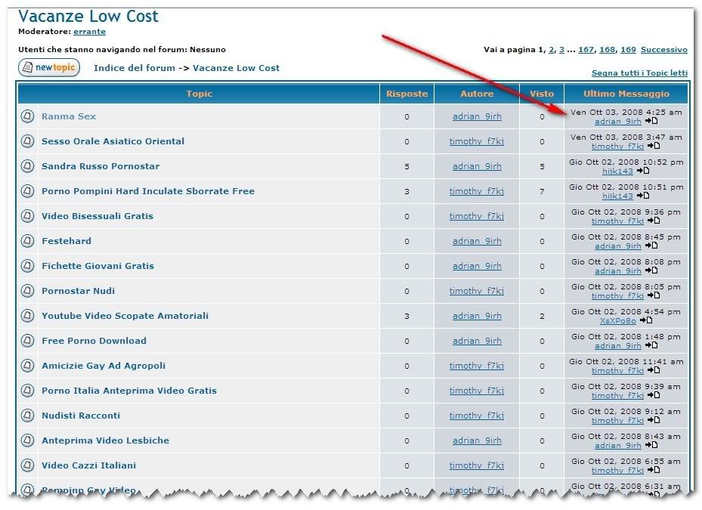Open author adrian_9irh in the first row
The width and height of the screenshot is (702, 510).
477,116
